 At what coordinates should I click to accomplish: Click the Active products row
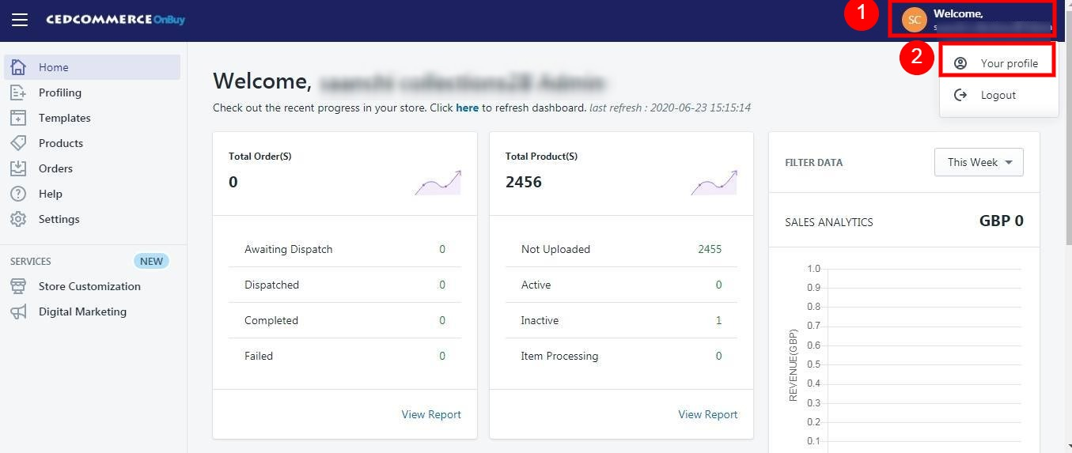coord(622,285)
